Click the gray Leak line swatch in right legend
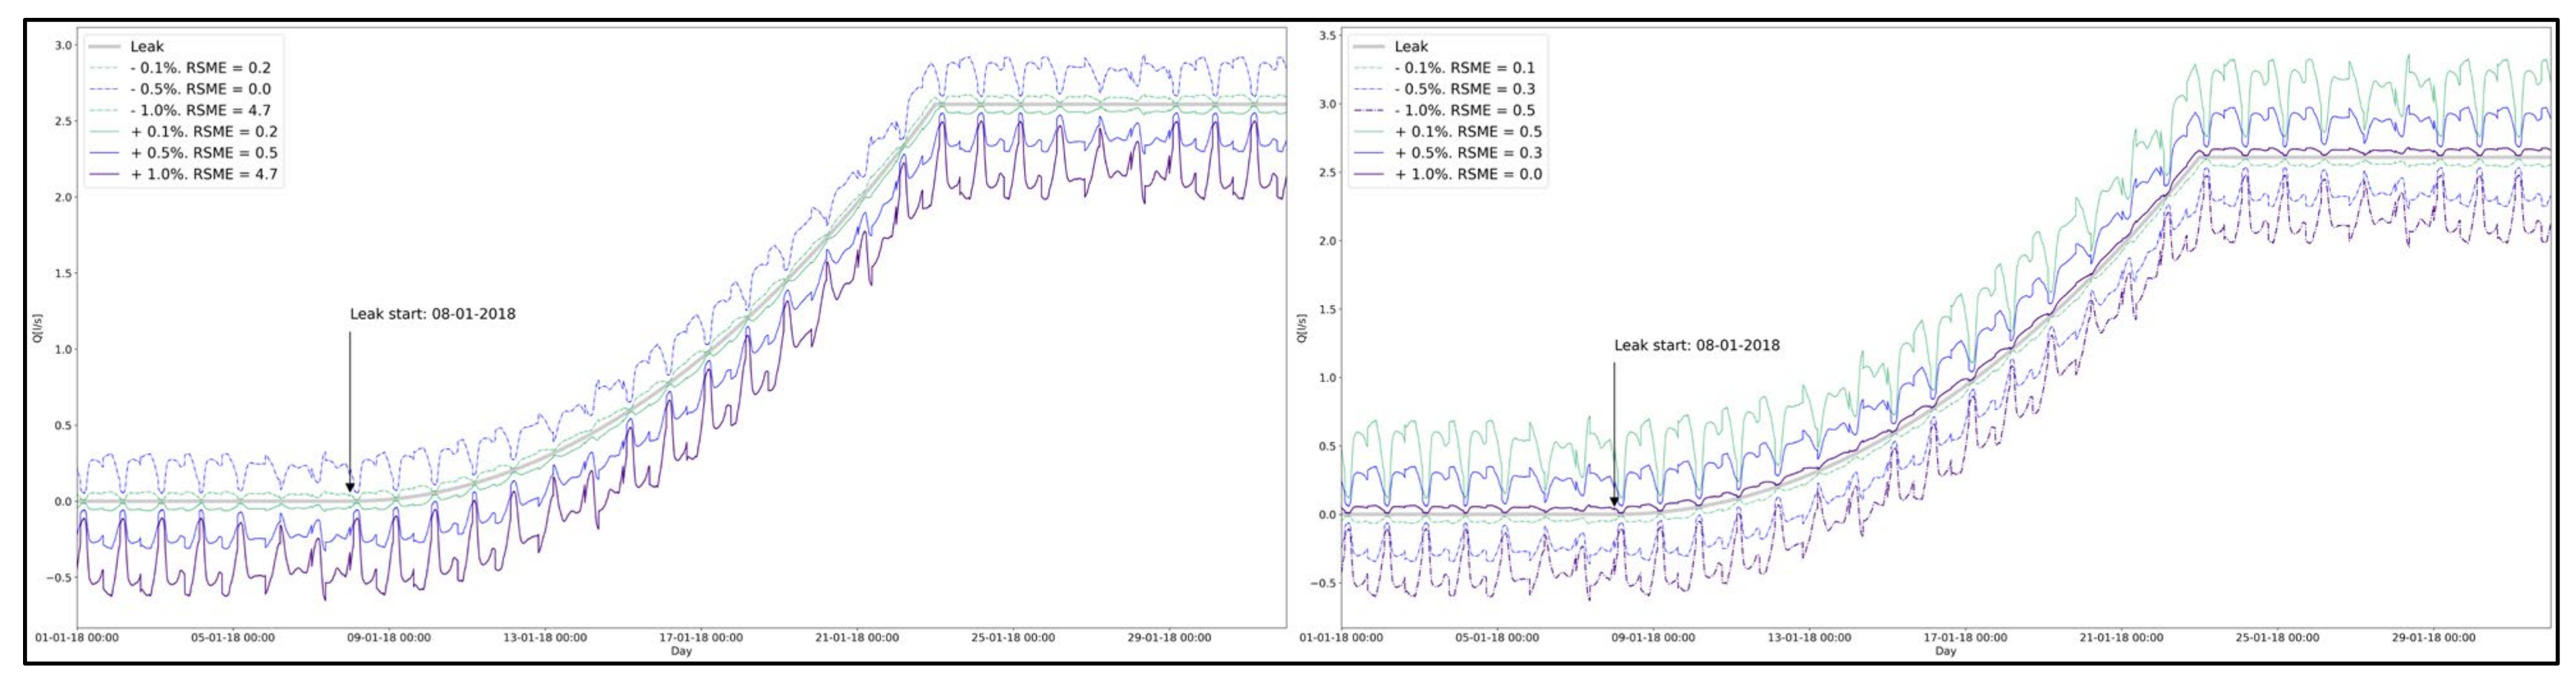The width and height of the screenshot is (2576, 688). 1368,46
